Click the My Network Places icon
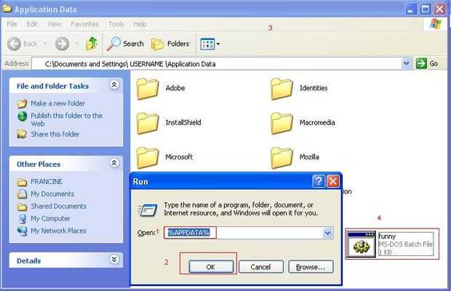The image size is (451, 291). pyautogui.click(x=22, y=231)
